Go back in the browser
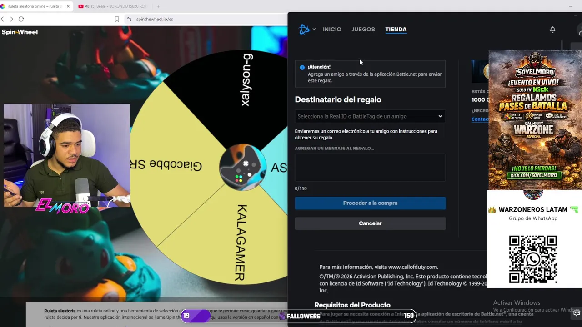582x327 pixels. pyautogui.click(x=2, y=19)
